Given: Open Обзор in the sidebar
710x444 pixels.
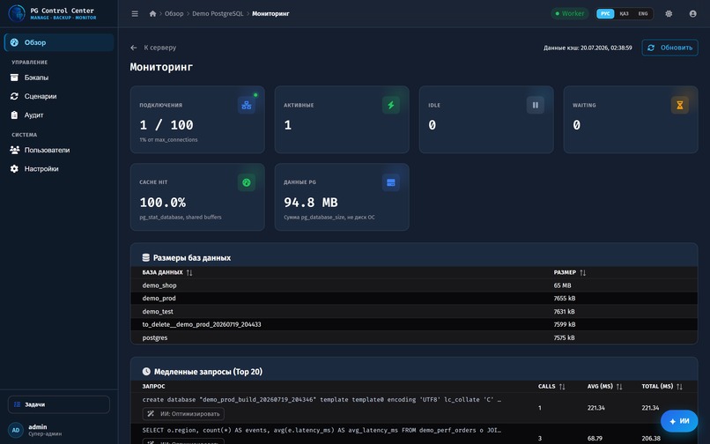Looking at the screenshot, I should click(59, 42).
